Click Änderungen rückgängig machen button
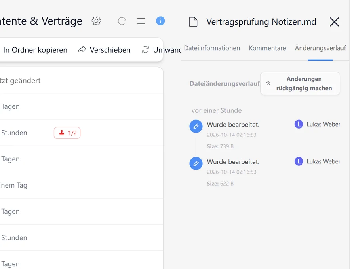 click(x=300, y=83)
